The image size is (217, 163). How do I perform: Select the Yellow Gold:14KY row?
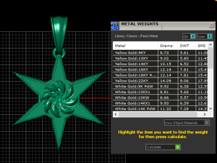(160, 64)
